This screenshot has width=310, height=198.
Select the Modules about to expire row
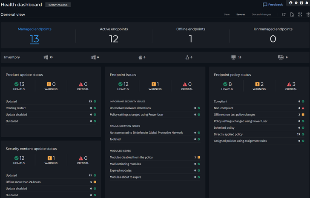pos(155,177)
